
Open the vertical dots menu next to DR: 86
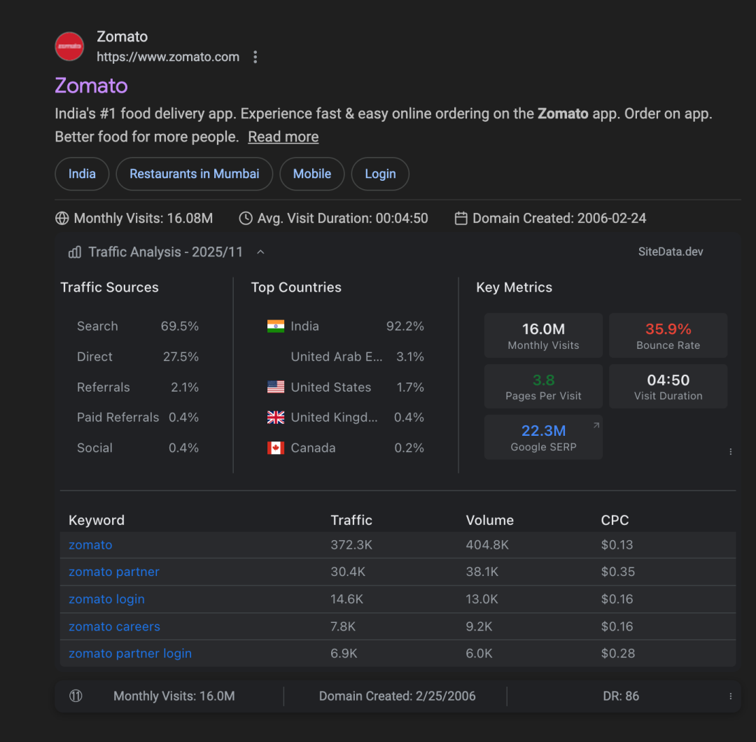(x=730, y=696)
